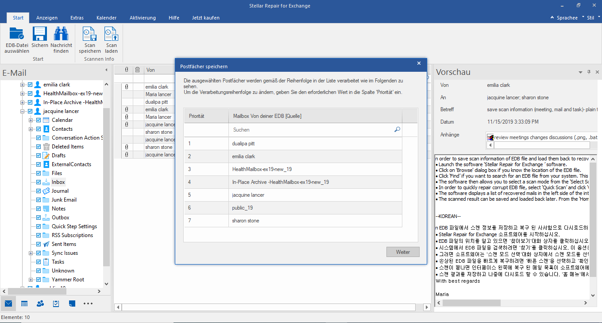Image resolution: width=602 pixels, height=323 pixels.
Task: Expand the Calendar folder tree node
Action: (x=31, y=120)
